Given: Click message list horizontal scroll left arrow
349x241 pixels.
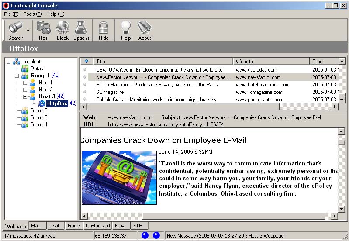Looking at the screenshot, I should tap(84, 107).
